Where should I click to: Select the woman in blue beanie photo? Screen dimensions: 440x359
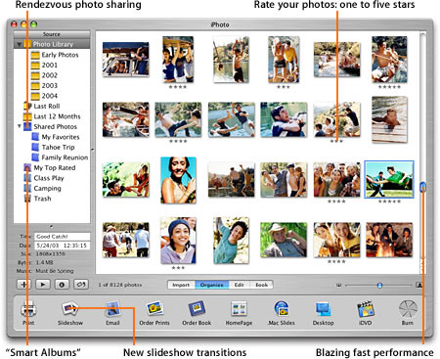pyautogui.click(x=178, y=241)
